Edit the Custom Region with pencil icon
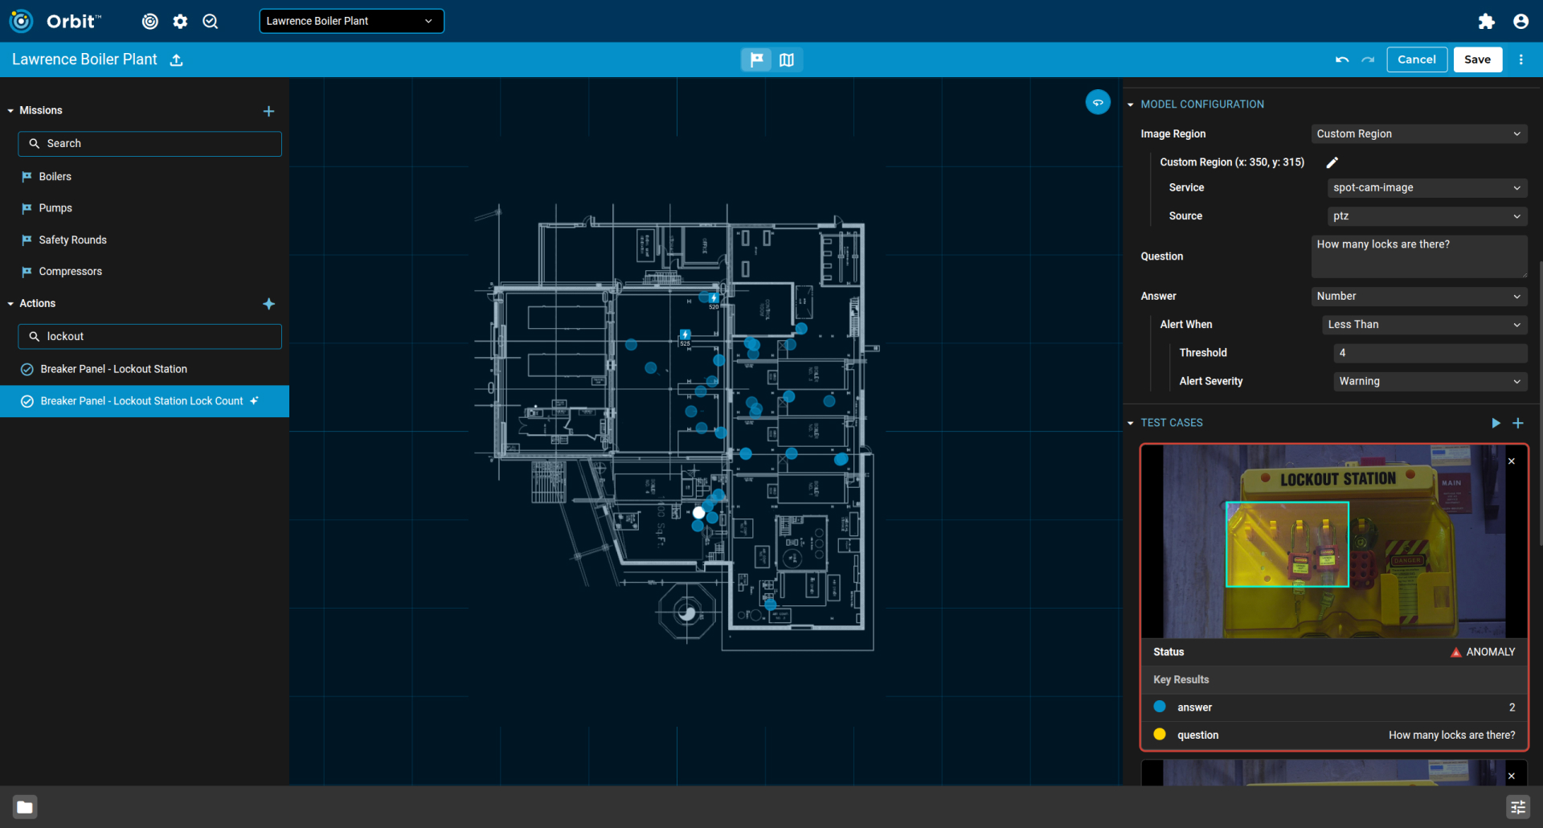This screenshot has height=828, width=1543. [x=1332, y=162]
